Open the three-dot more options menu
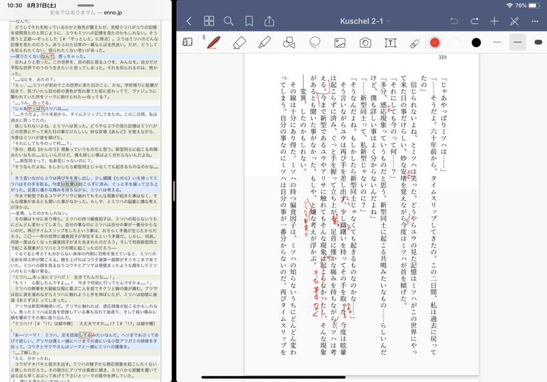Image resolution: width=547 pixels, height=382 pixels. (x=535, y=21)
